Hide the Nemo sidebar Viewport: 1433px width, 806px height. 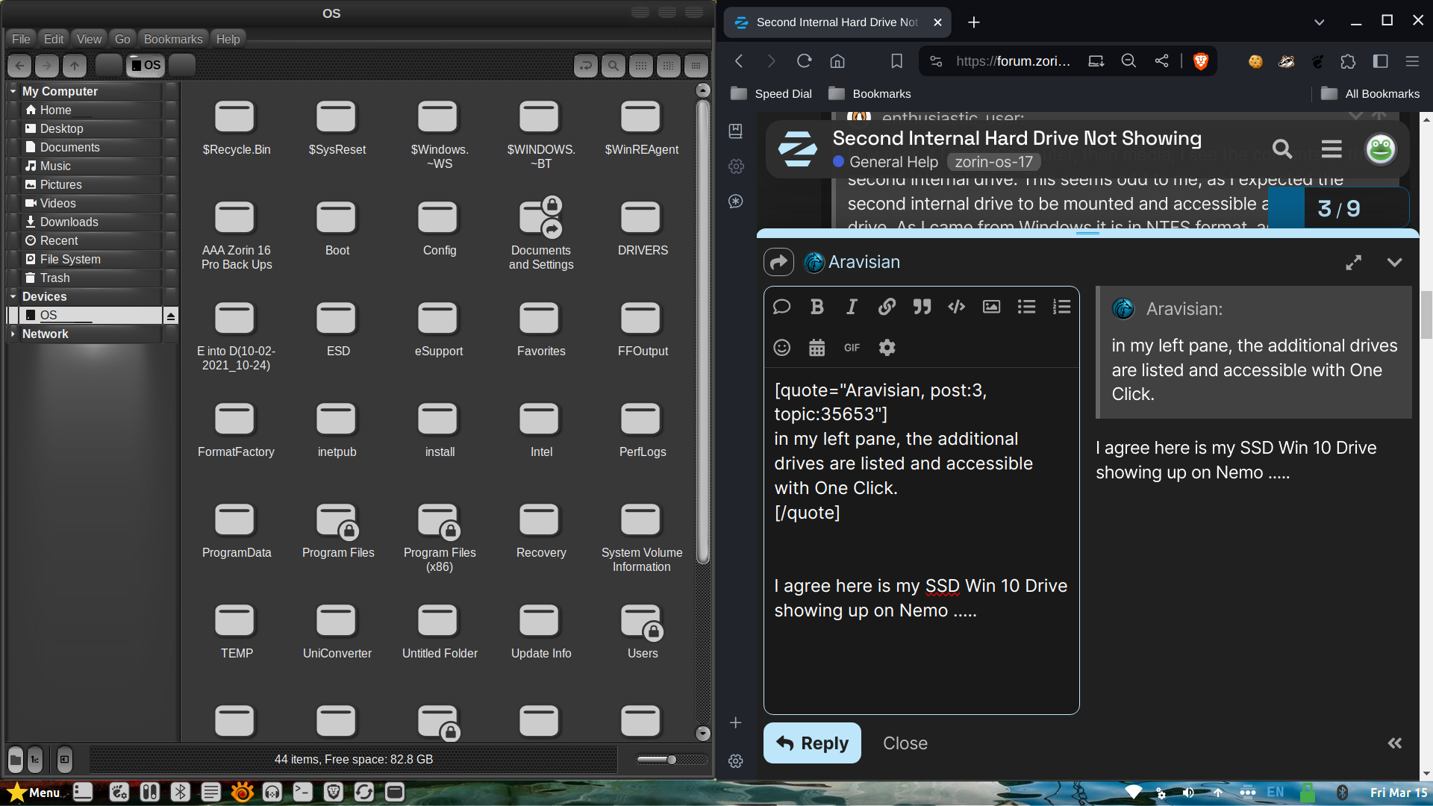pos(65,760)
